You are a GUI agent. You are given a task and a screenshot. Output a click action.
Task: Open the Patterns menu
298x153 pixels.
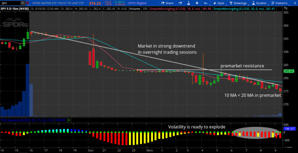click(279, 3)
